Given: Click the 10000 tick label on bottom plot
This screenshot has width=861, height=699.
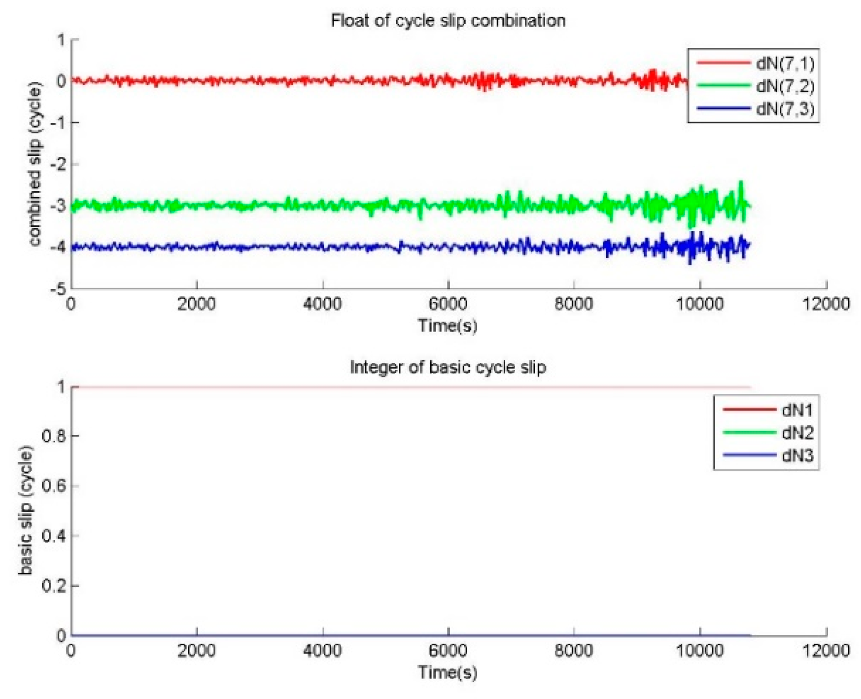Looking at the screenshot, I should (x=700, y=651).
